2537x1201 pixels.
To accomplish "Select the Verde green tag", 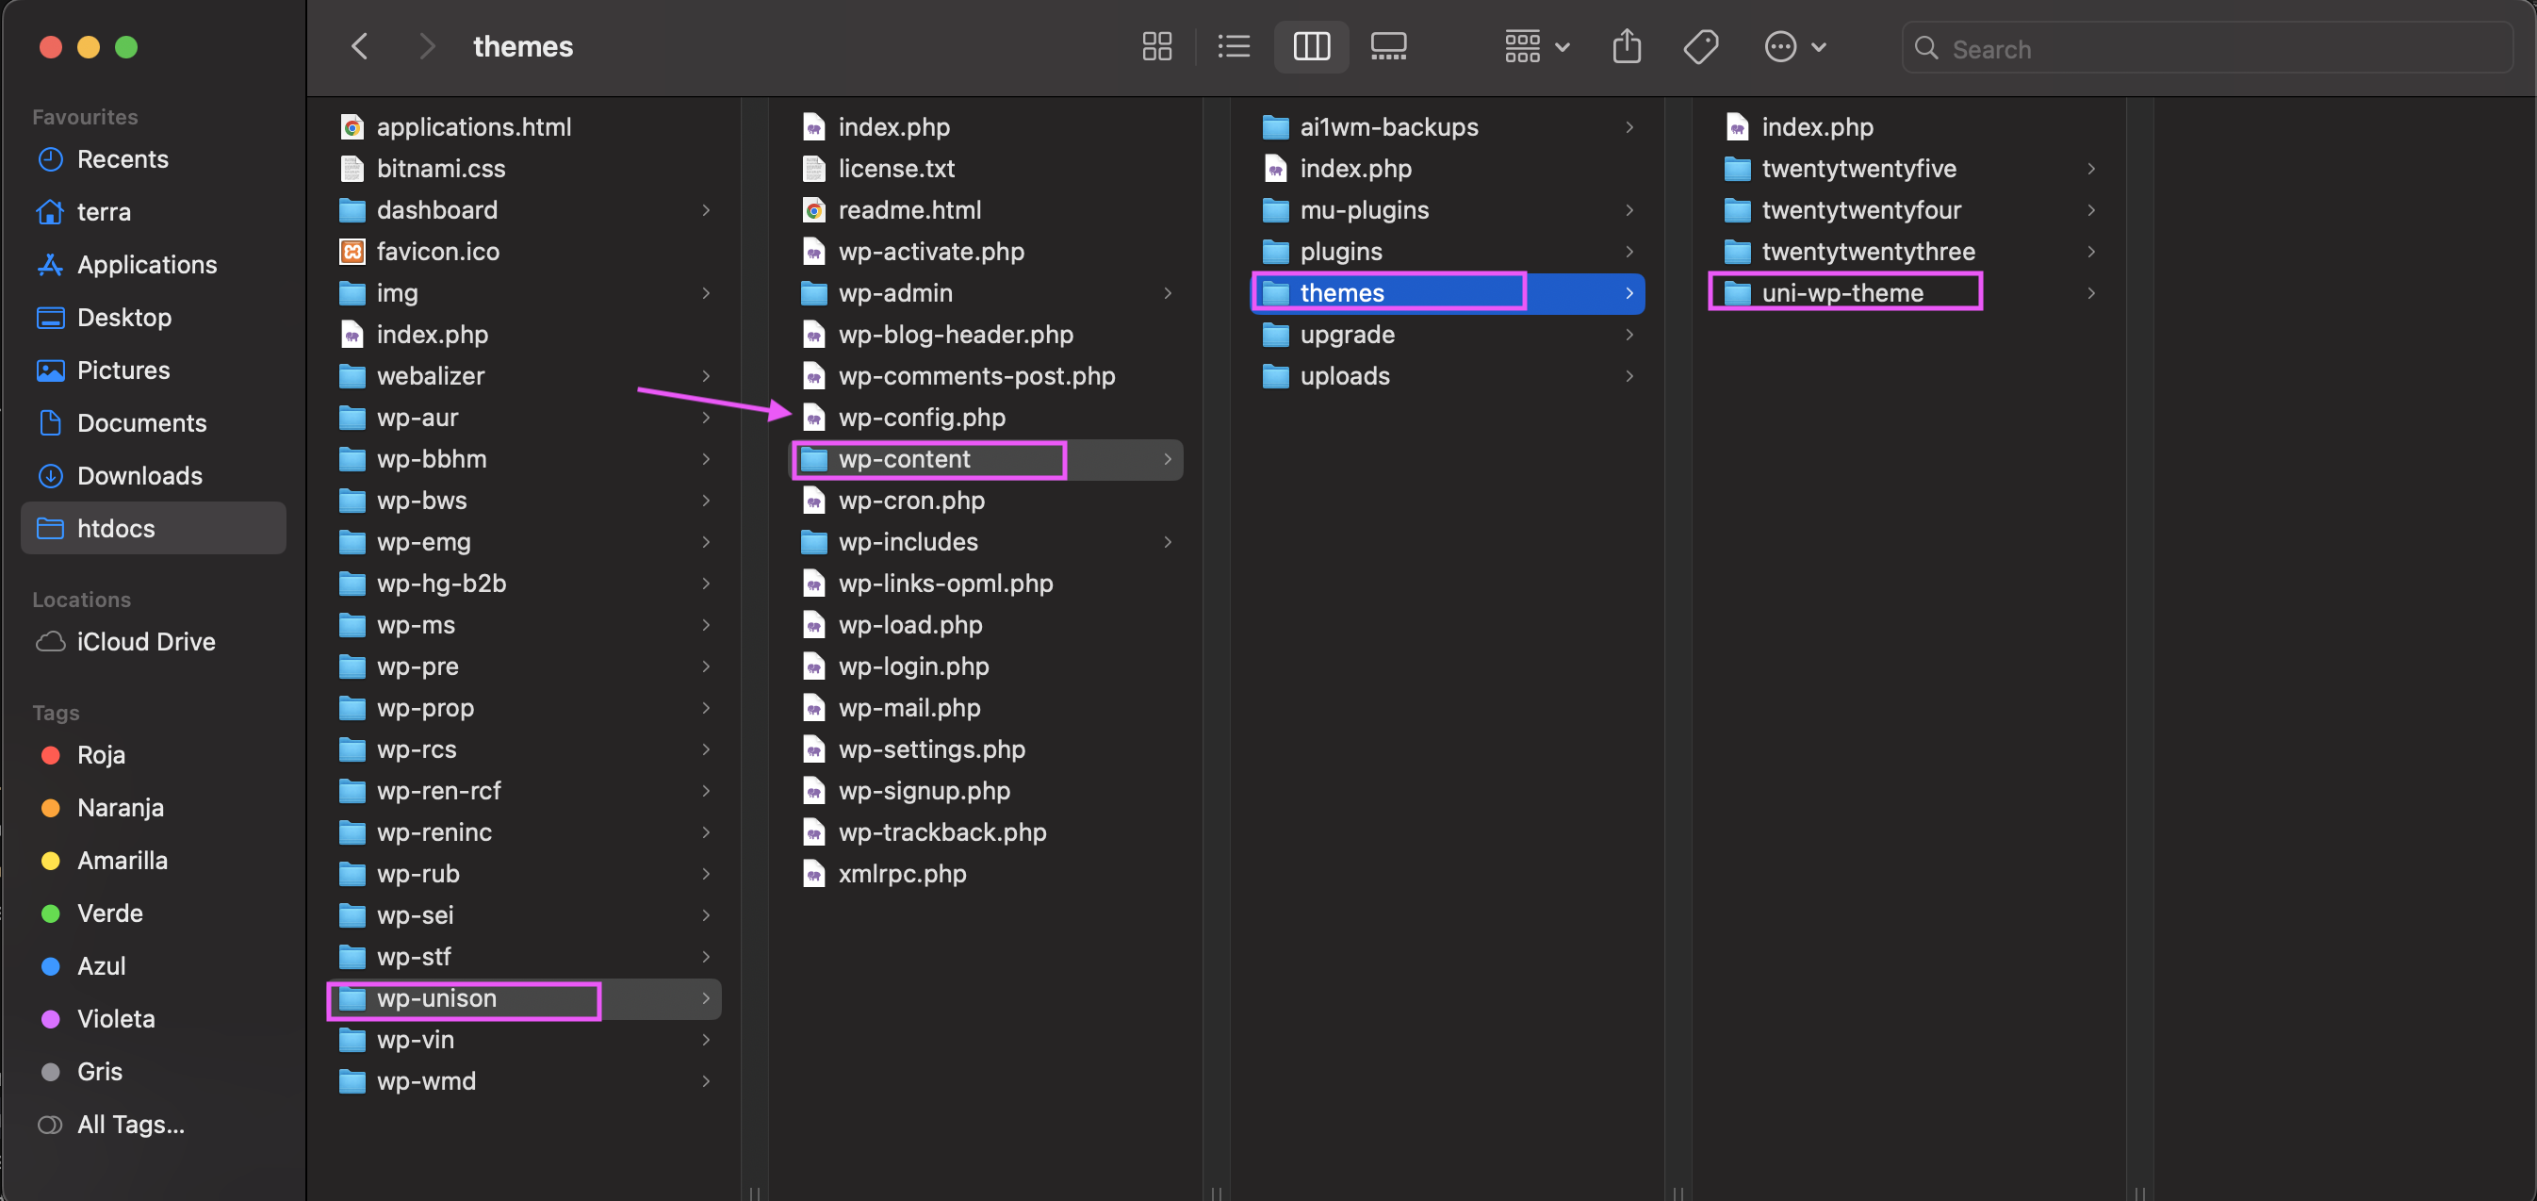I will click(109, 913).
